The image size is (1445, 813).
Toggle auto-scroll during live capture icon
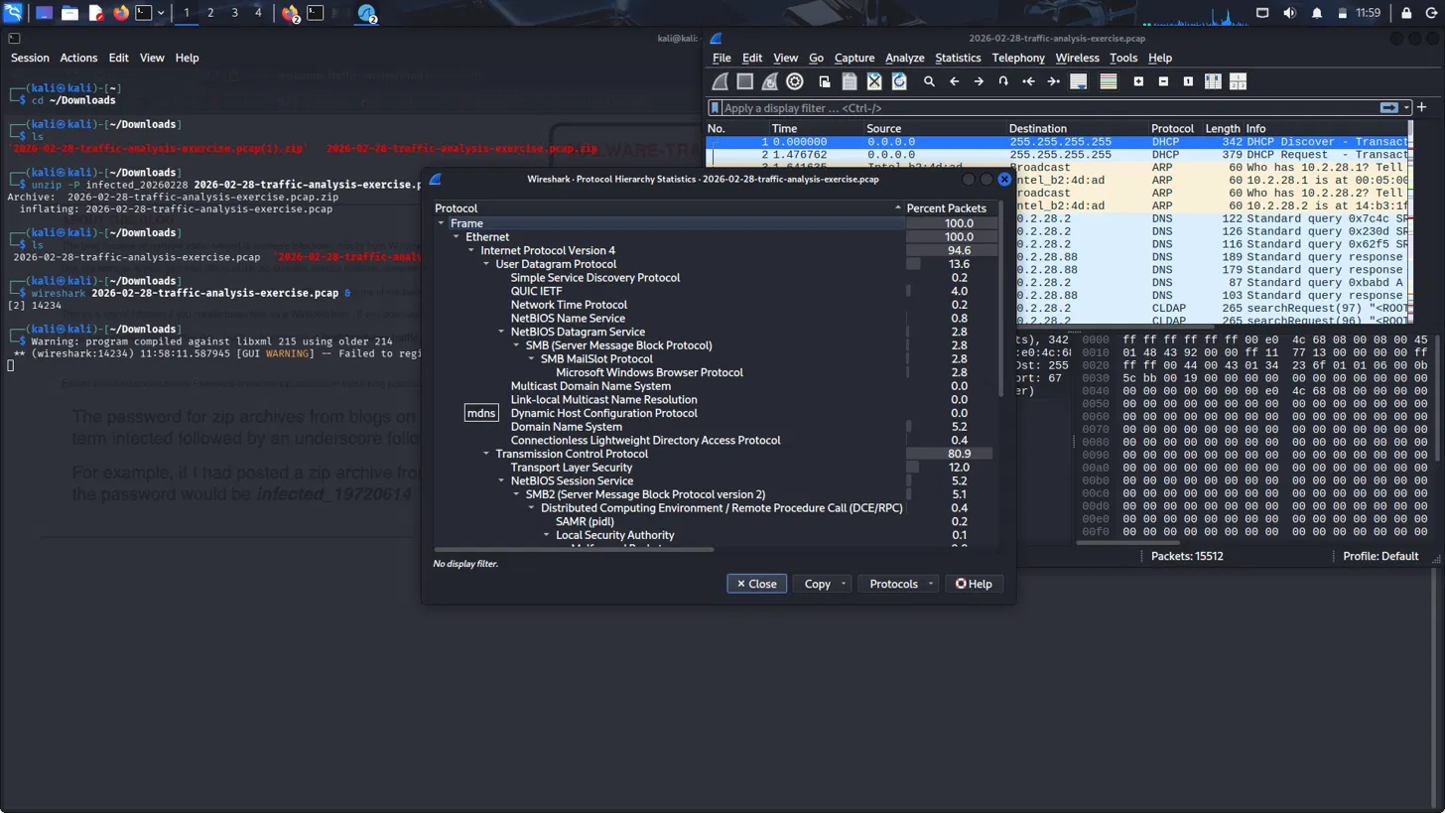click(1079, 81)
